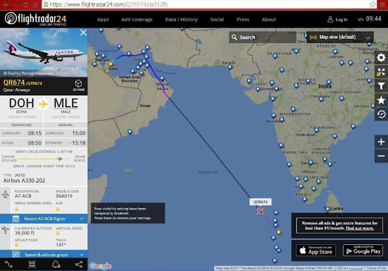
Task: Open the About menu
Action: (x=269, y=19)
